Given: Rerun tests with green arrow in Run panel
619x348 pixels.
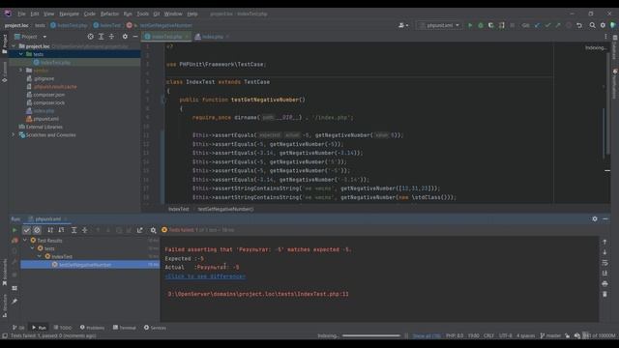Looking at the screenshot, I should pyautogui.click(x=15, y=230).
